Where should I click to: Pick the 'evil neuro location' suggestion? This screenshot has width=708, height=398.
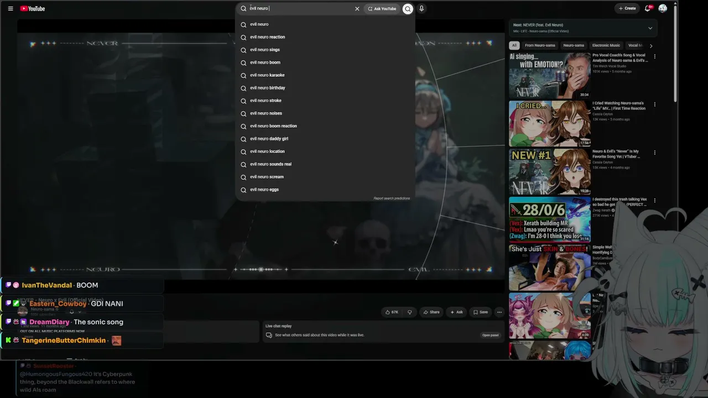325,151
